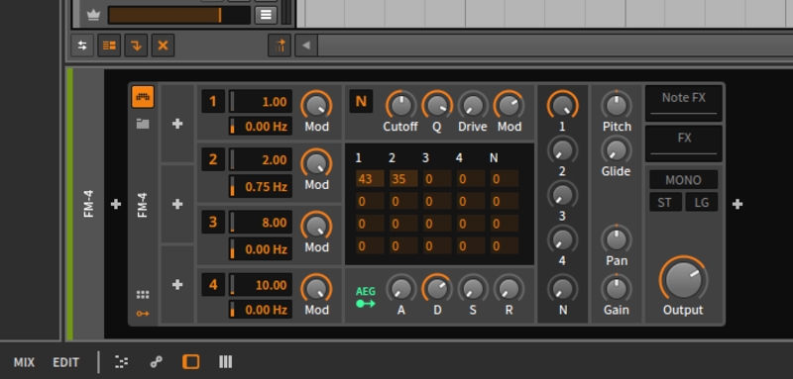Open the FX chain slot
Image resolution: width=793 pixels, height=379 pixels.
[x=683, y=143]
